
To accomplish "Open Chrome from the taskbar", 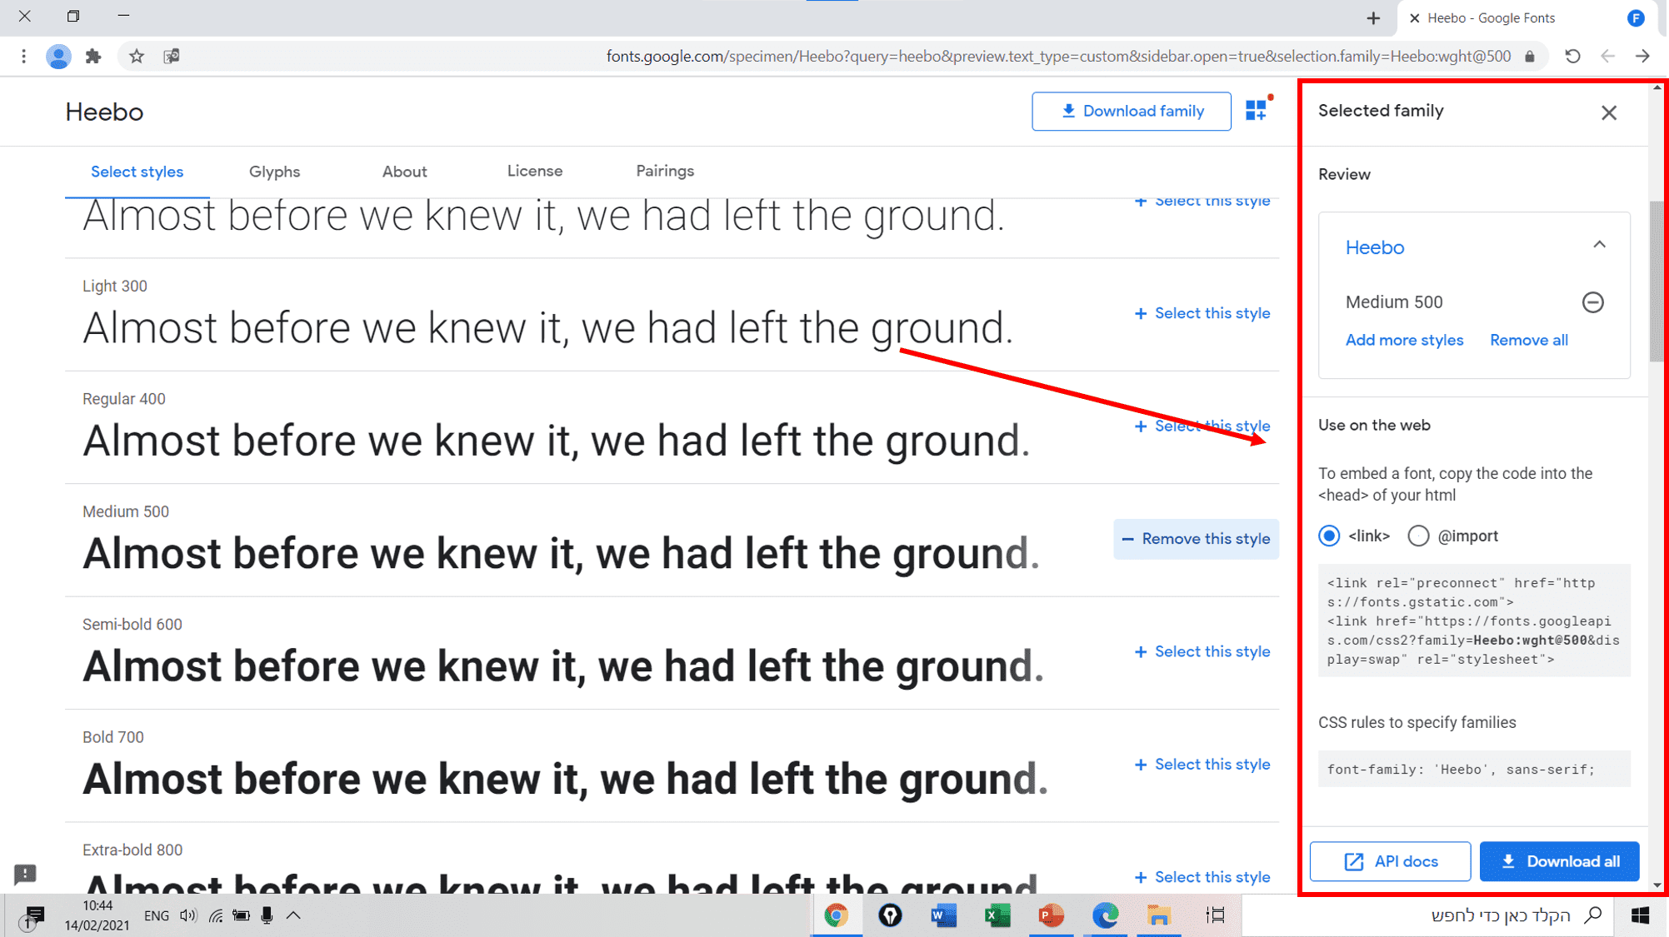I will pos(836,915).
